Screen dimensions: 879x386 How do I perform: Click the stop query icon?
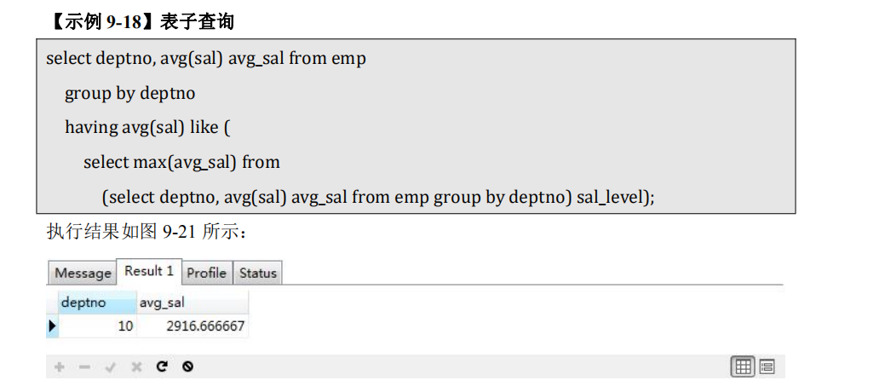coord(187,367)
